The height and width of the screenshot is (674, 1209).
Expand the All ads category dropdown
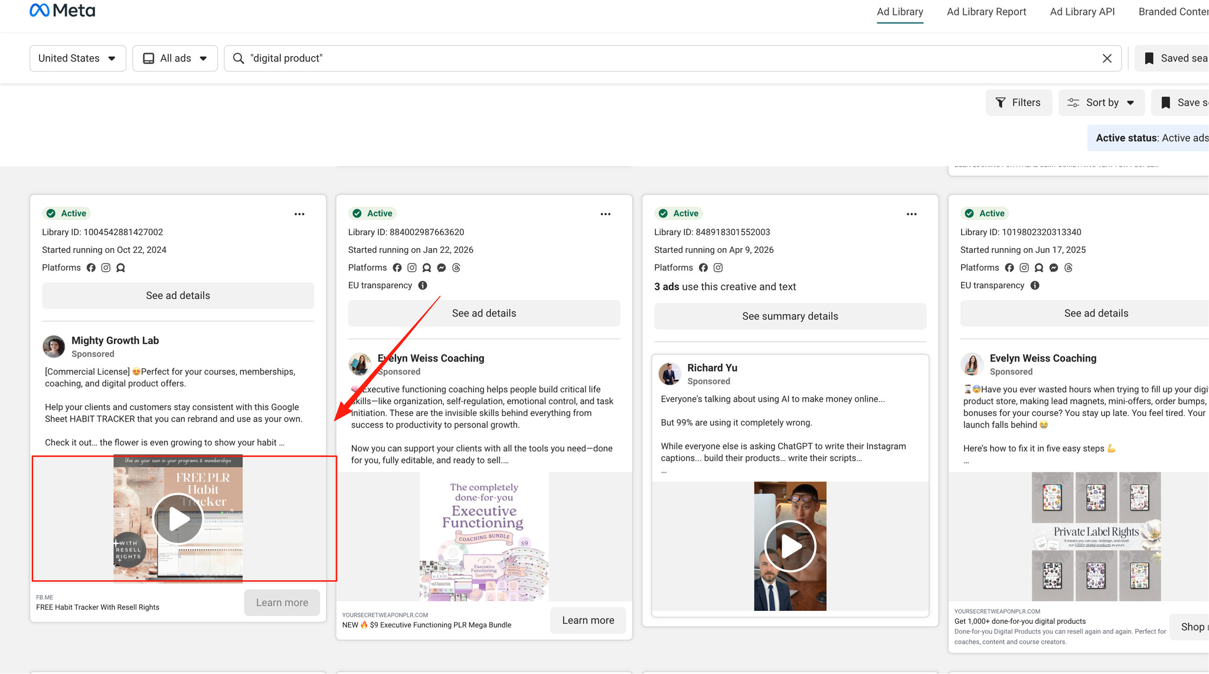[x=175, y=58]
